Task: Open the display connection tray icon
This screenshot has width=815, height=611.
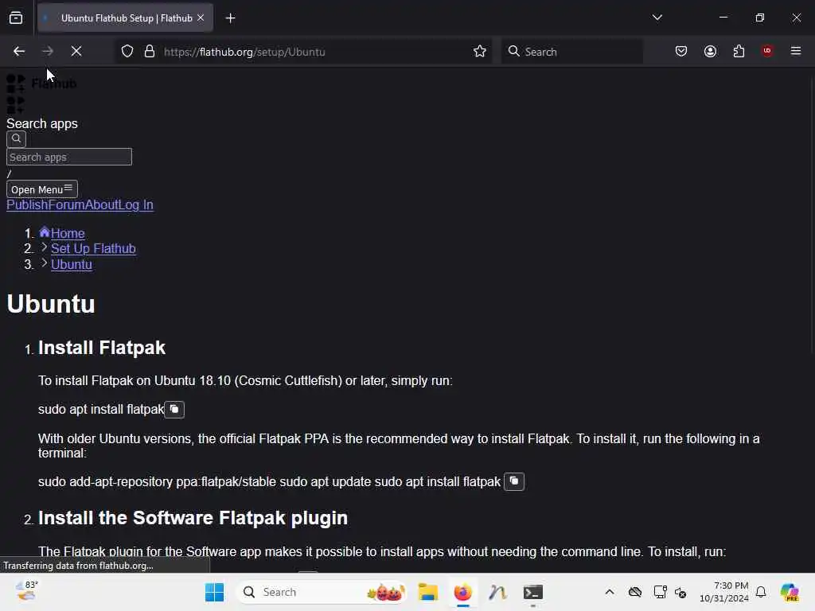Action: [660, 592]
